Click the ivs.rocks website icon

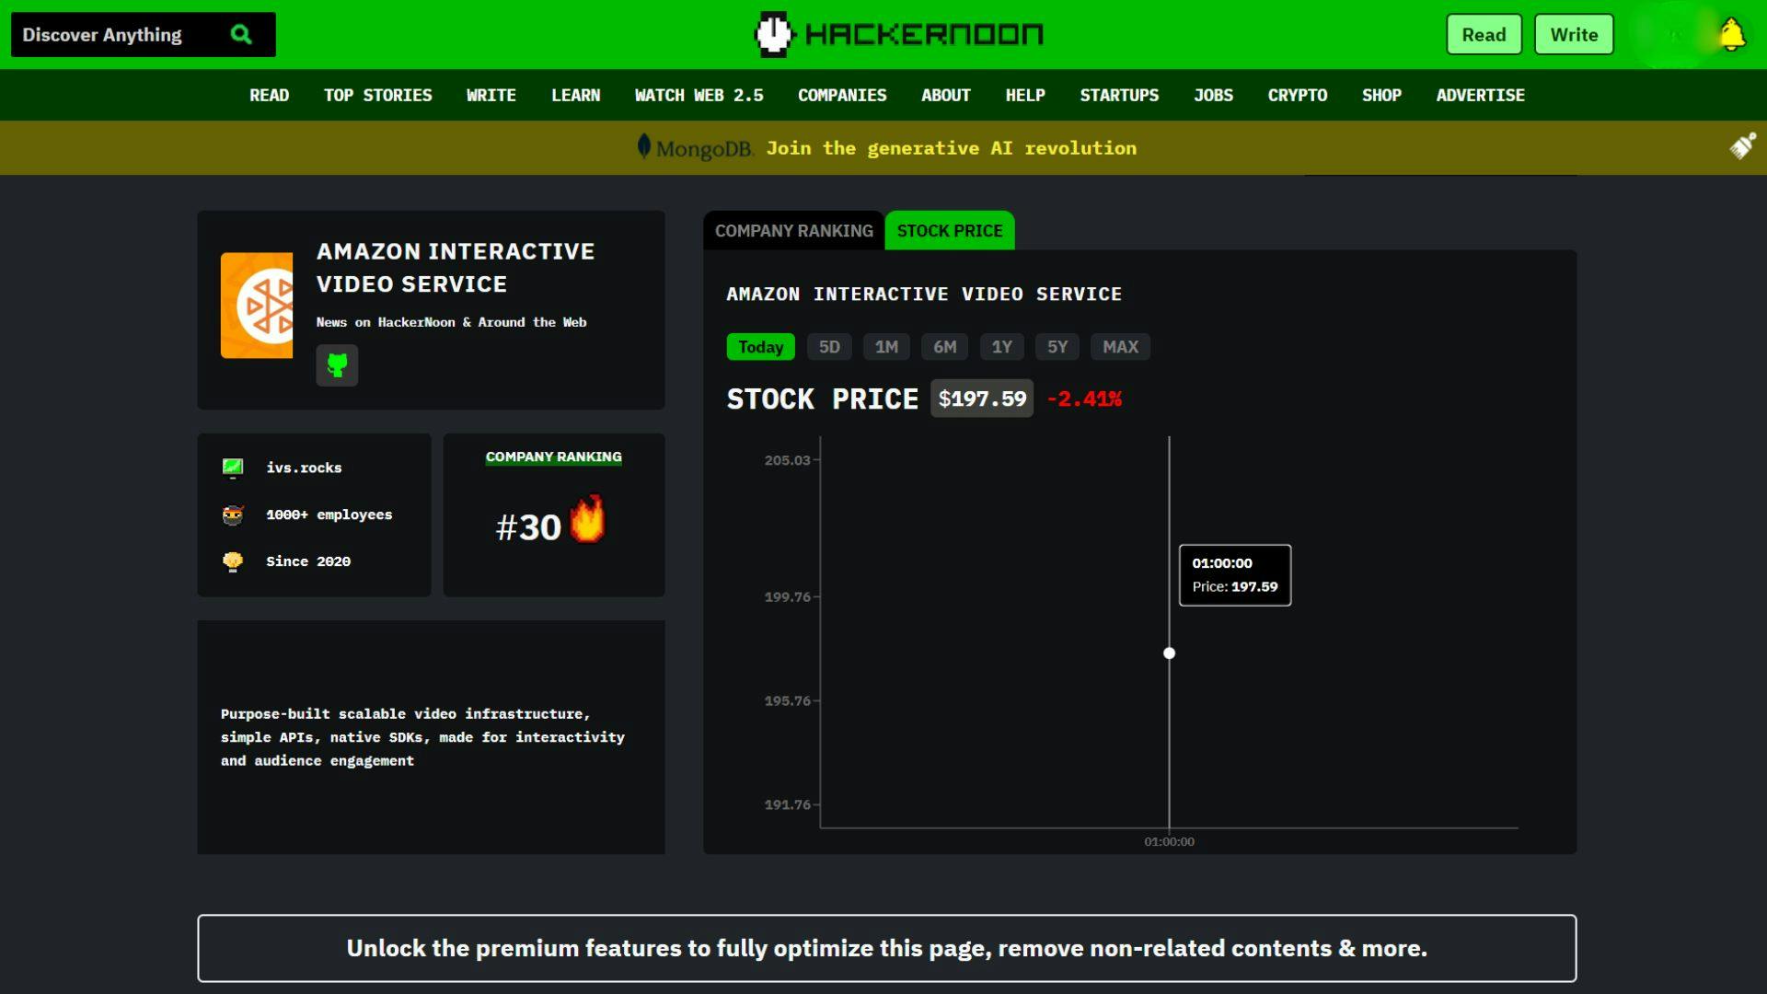click(232, 468)
